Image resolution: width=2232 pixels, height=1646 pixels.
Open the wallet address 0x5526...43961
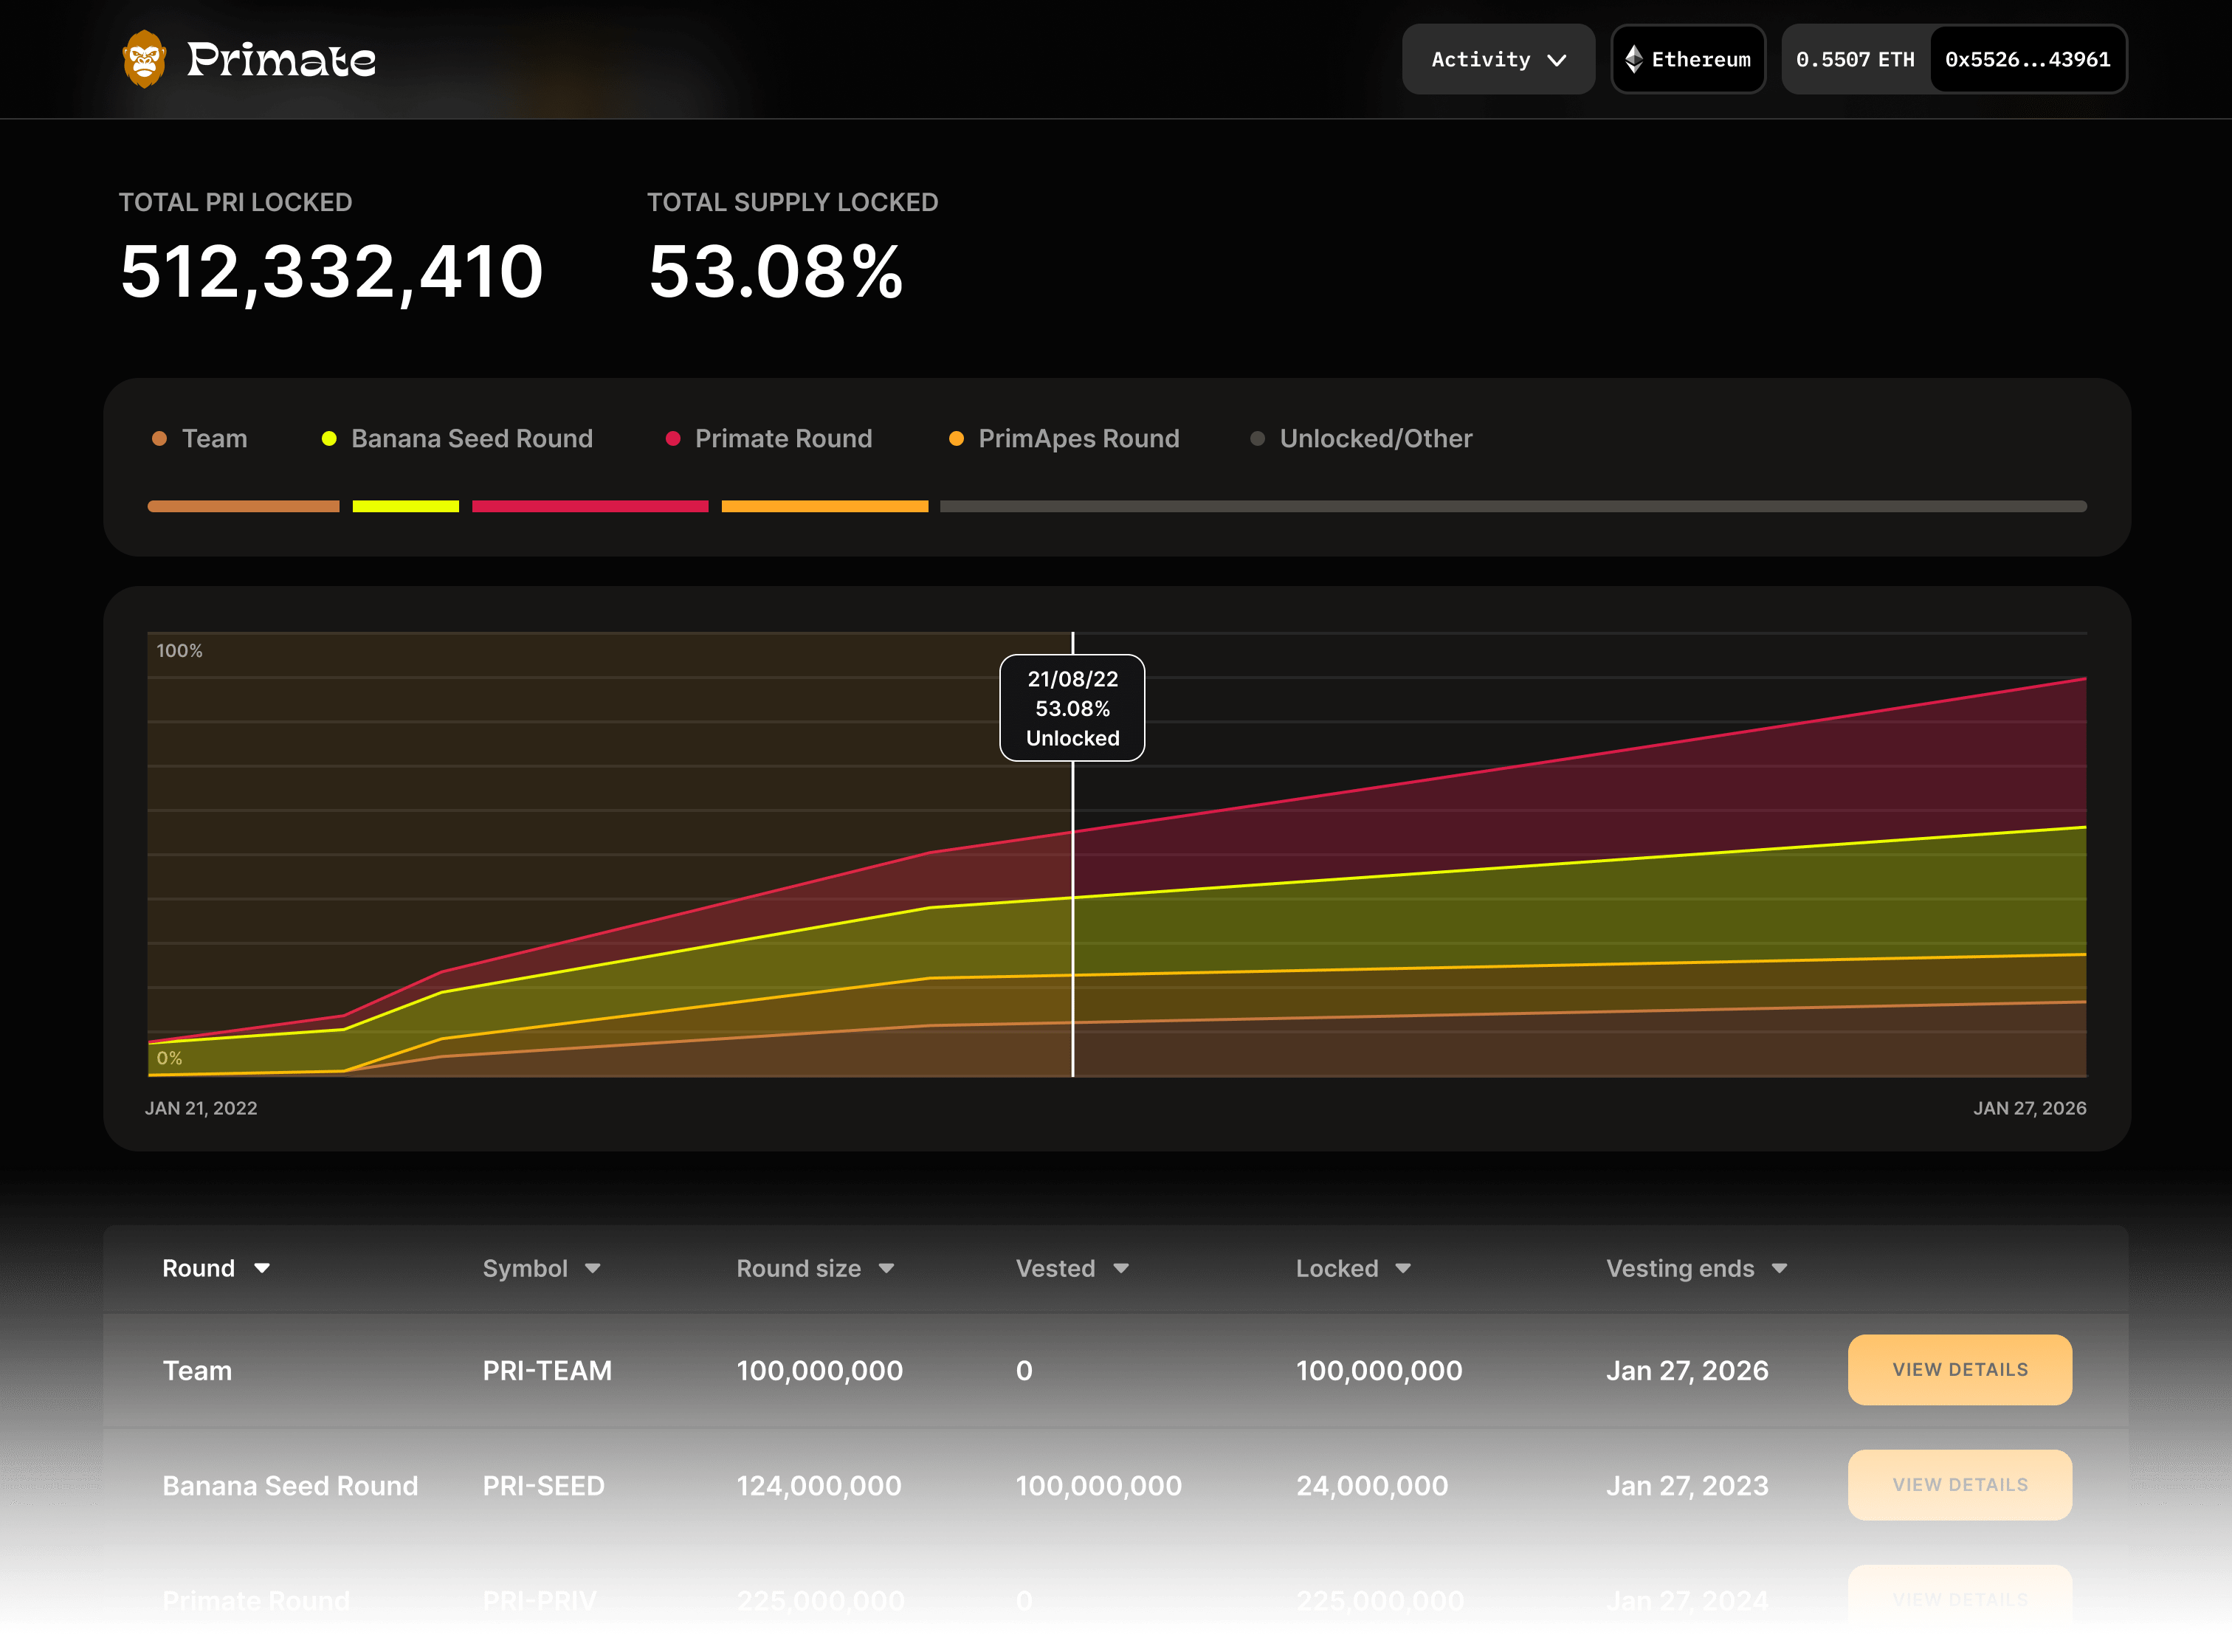coord(2028,59)
